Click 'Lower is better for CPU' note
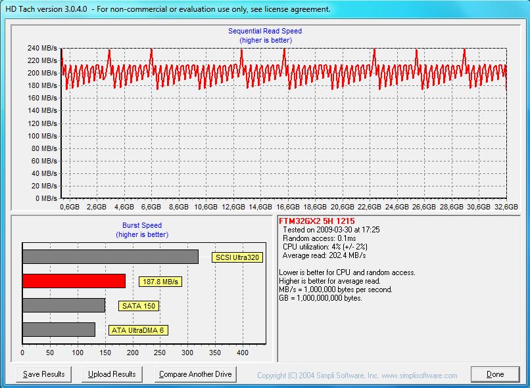530x388 pixels. tap(347, 272)
